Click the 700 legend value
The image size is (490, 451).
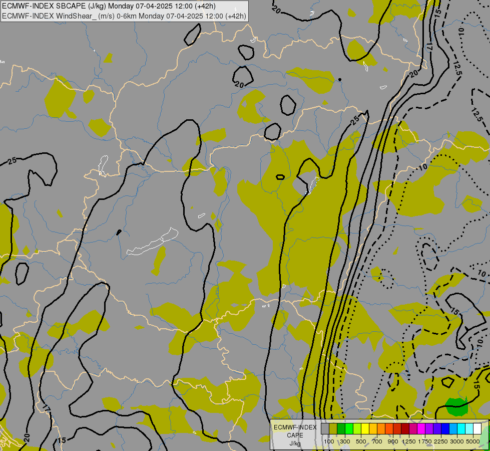tap(377, 441)
